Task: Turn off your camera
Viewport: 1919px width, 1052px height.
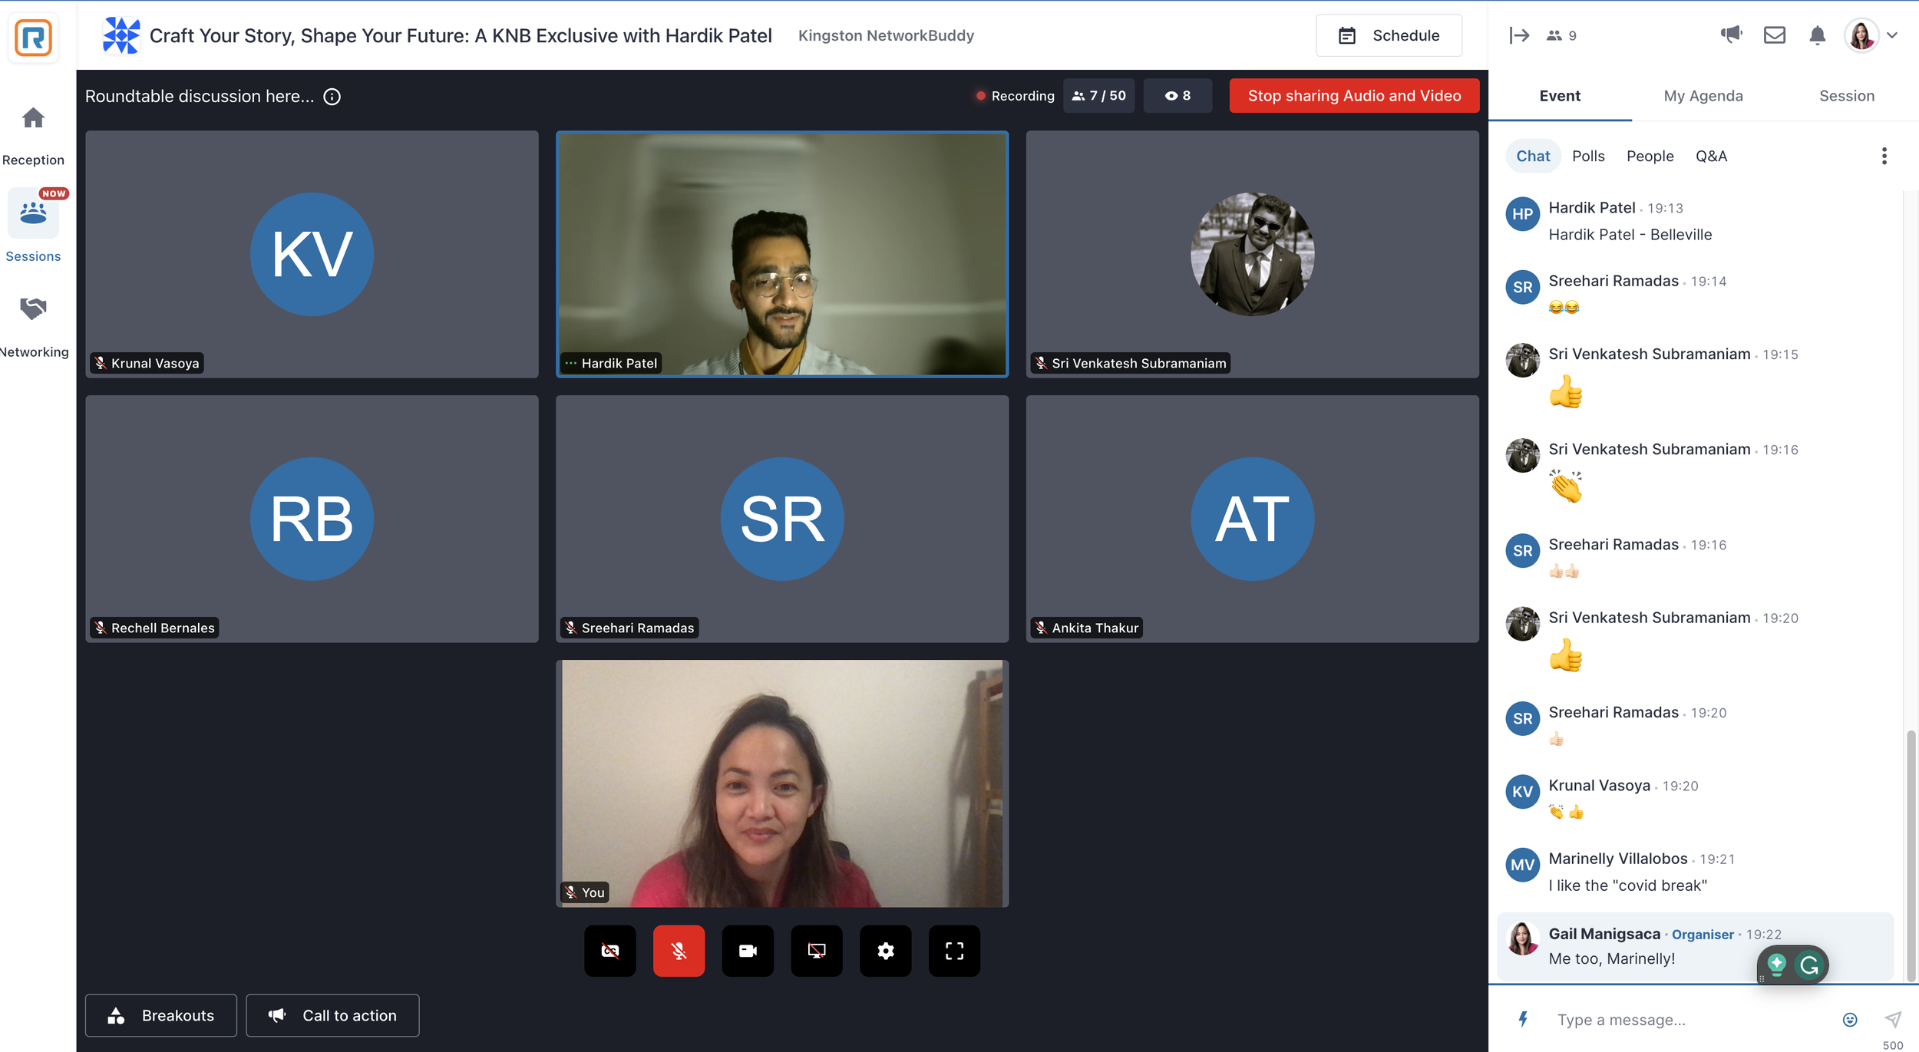Action: tap(748, 951)
